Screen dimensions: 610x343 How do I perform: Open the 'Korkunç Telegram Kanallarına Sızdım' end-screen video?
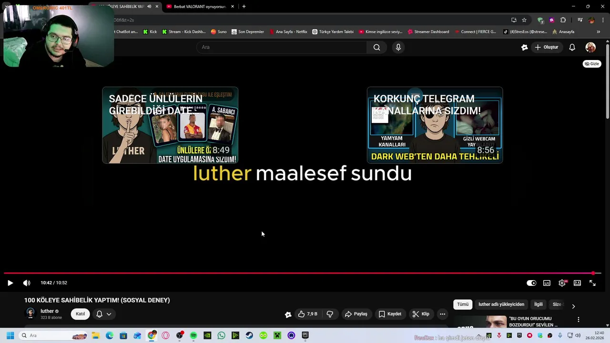[435, 125]
